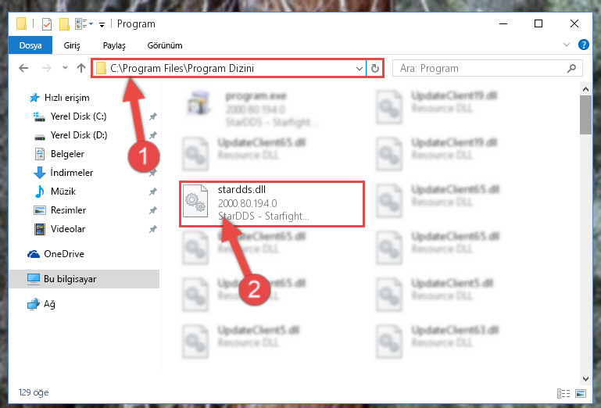Open the Dosya menu tab
The width and height of the screenshot is (601, 408).
[x=30, y=45]
